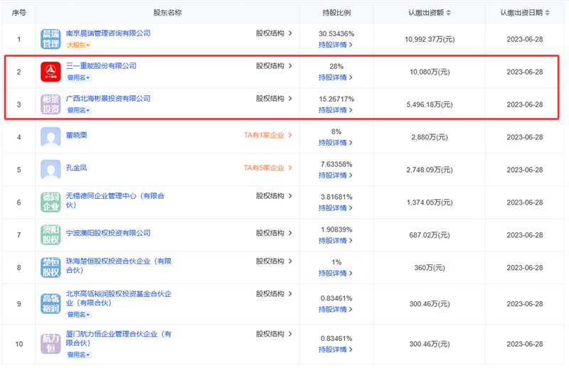Screen dimensions: 569x368
Task: Select the 360万(元) amount cell
Action: click(430, 268)
